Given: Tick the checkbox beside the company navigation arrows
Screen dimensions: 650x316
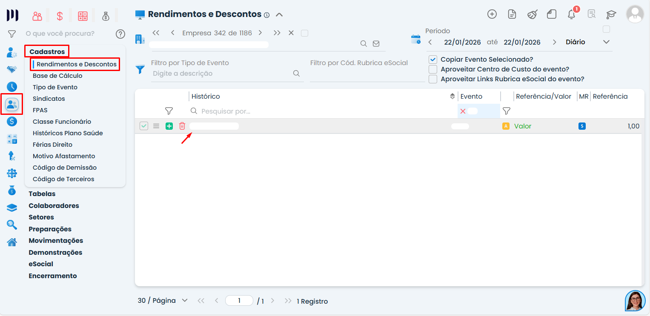Looking at the screenshot, I should coord(304,33).
